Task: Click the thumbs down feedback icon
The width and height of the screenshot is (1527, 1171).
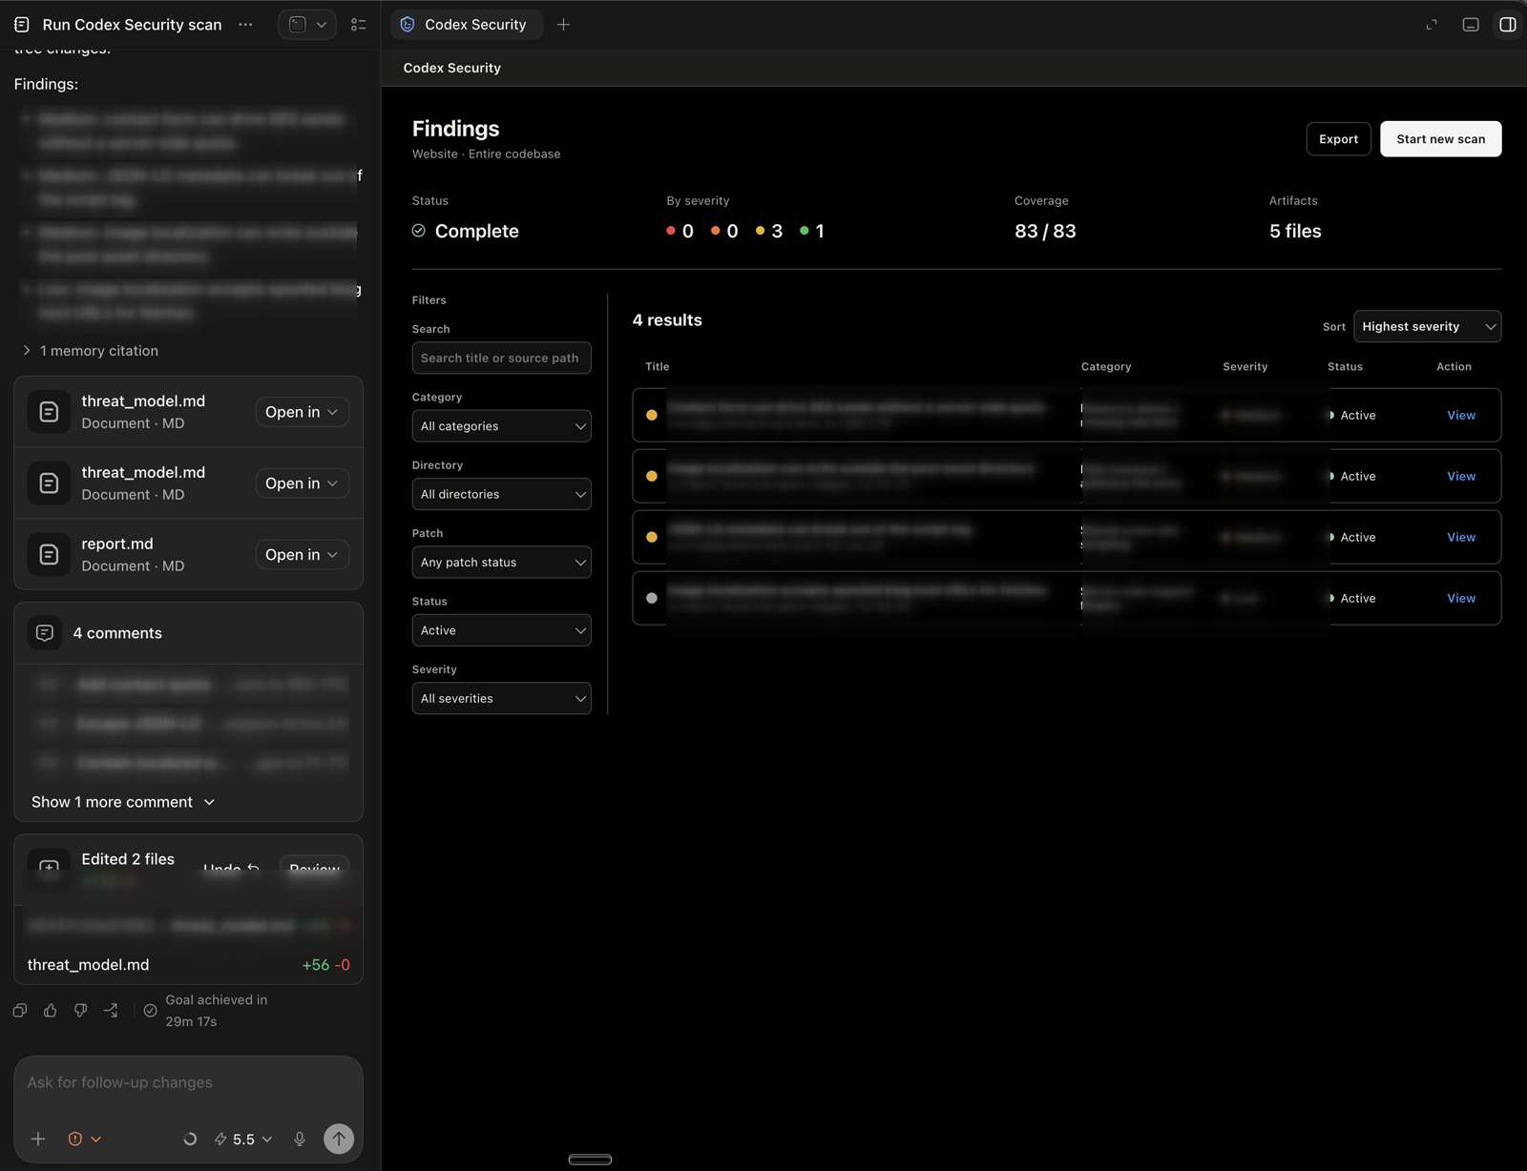Action: [81, 1011]
